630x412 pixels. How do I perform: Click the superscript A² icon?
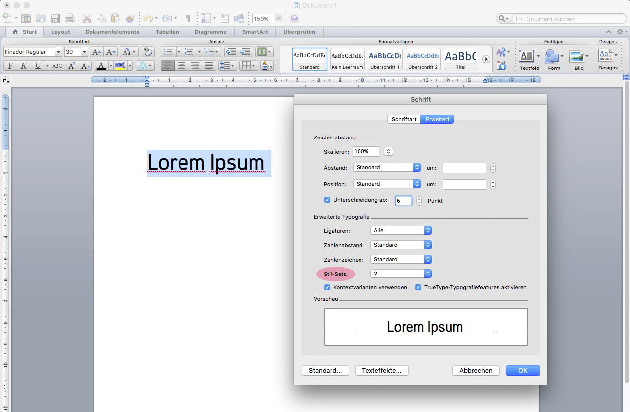[72, 66]
